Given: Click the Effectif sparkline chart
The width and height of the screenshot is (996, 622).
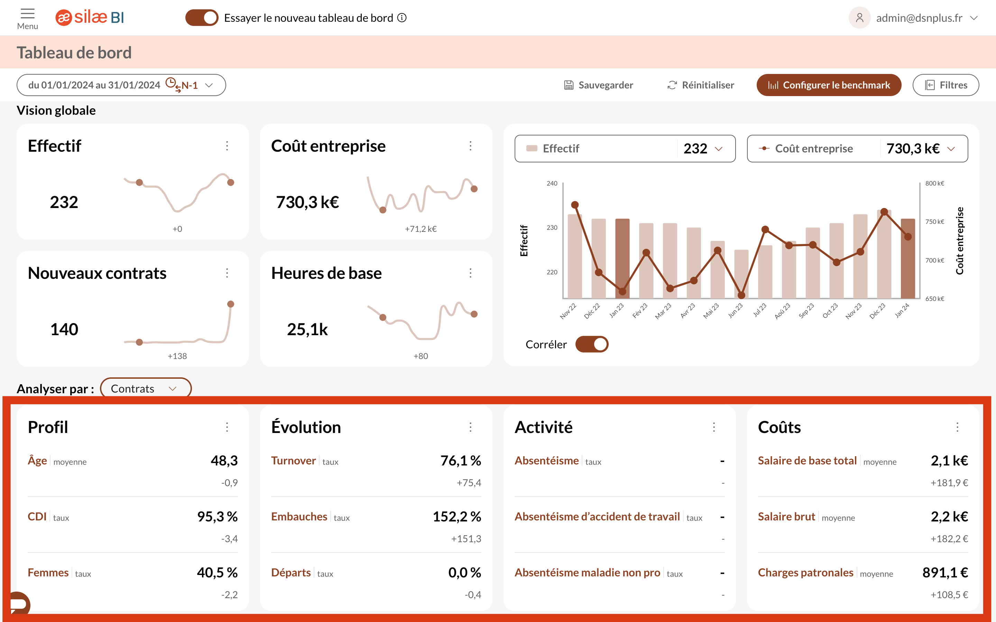Looking at the screenshot, I should [x=179, y=192].
